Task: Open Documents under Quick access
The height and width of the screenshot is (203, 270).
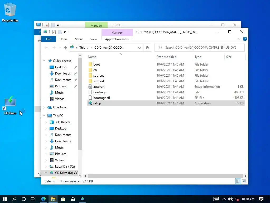Action: (63, 80)
